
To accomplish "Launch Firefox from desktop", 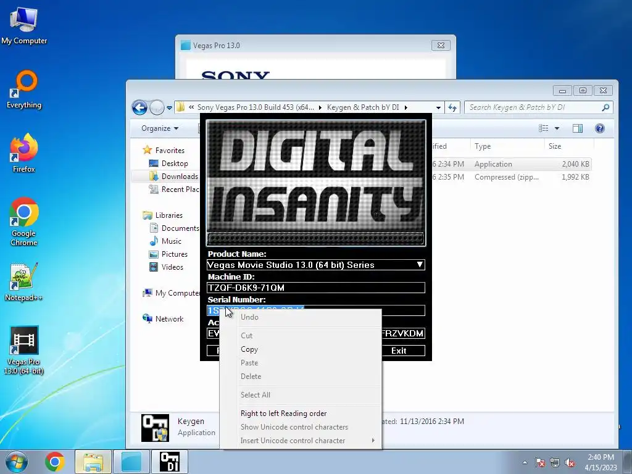I will [24, 153].
